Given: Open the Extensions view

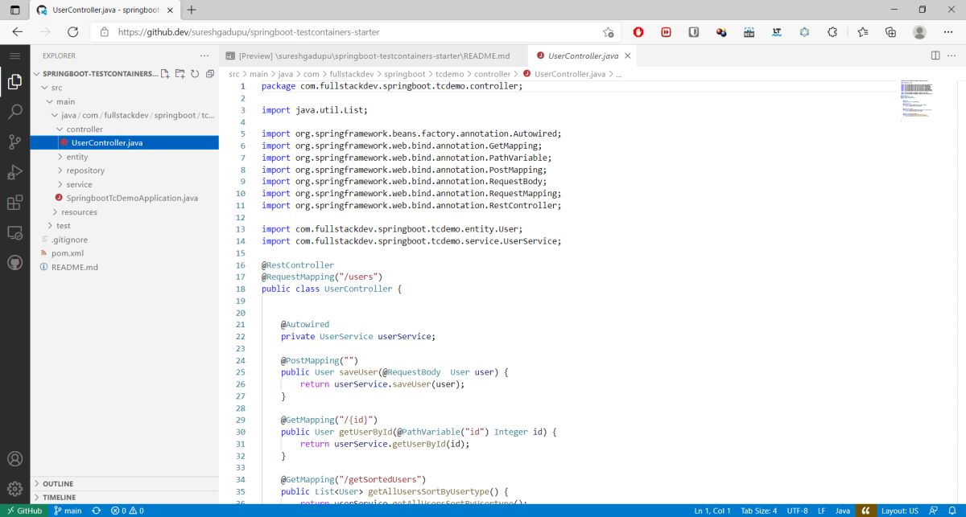Looking at the screenshot, I should pyautogui.click(x=14, y=203).
